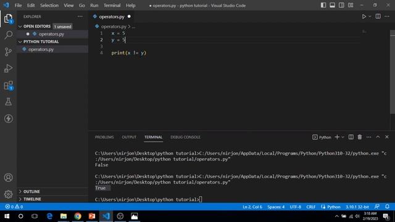Click Ln 2, Col 6 status item

click(252, 207)
